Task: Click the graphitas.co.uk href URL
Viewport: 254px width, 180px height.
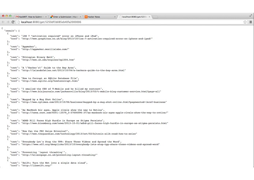Action: 87,39
